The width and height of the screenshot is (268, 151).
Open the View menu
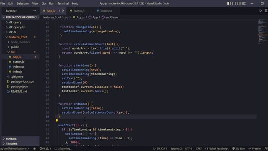click(35, 3)
